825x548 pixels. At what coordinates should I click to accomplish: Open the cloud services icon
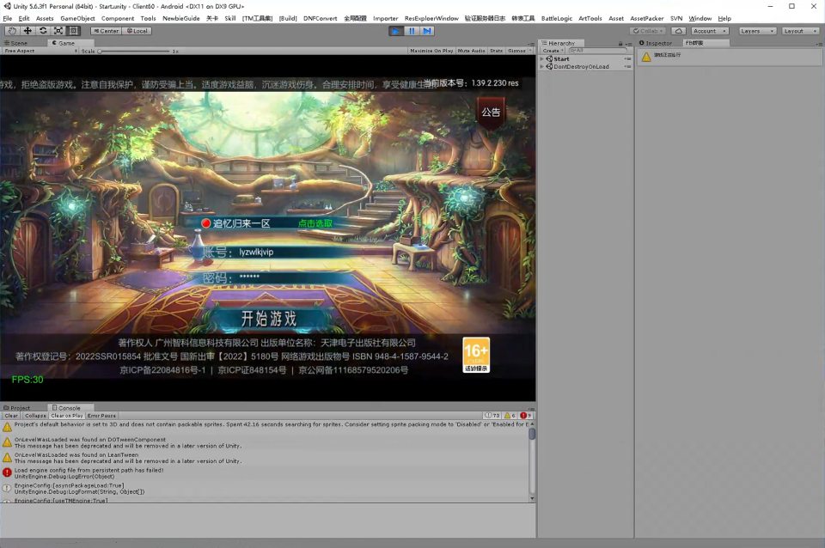tap(679, 31)
